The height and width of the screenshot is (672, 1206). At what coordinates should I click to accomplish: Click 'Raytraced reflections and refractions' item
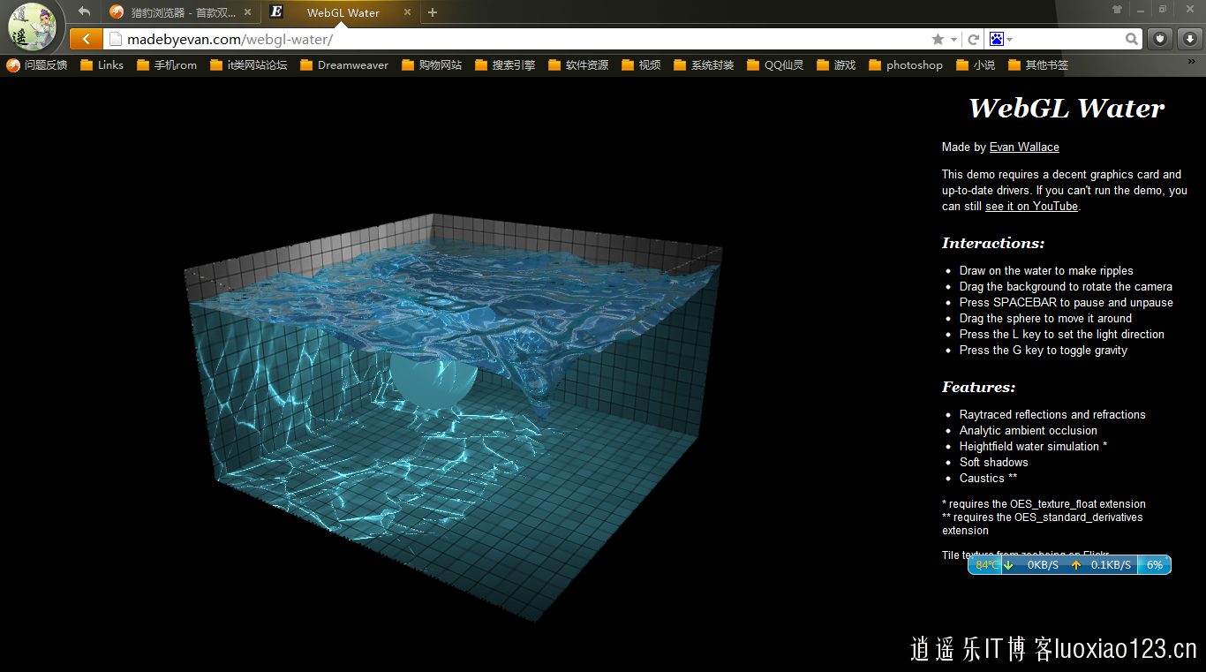tap(1052, 414)
